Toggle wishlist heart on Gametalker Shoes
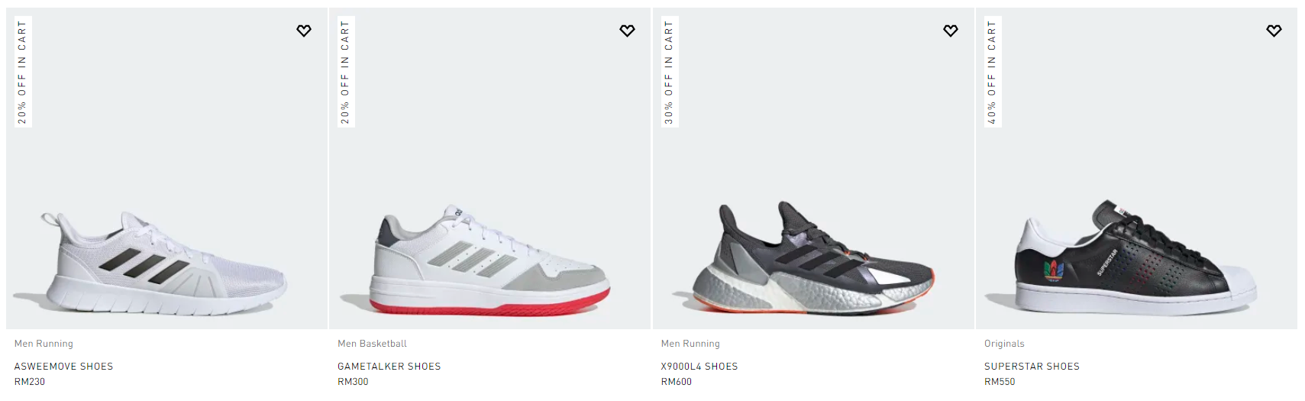Image resolution: width=1305 pixels, height=401 pixels. tap(627, 31)
